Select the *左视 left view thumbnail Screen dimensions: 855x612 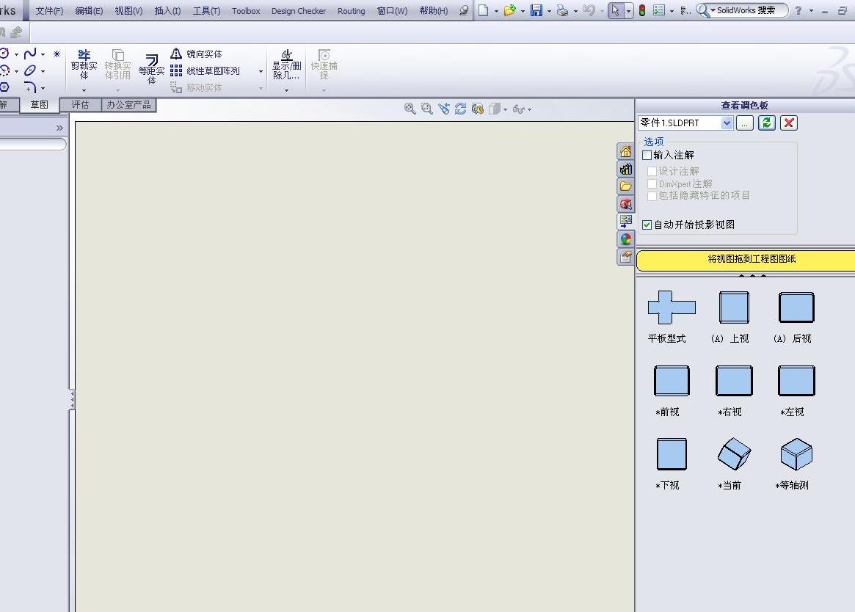[796, 381]
